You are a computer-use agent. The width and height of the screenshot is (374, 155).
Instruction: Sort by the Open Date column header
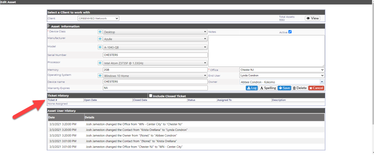(x=90, y=100)
